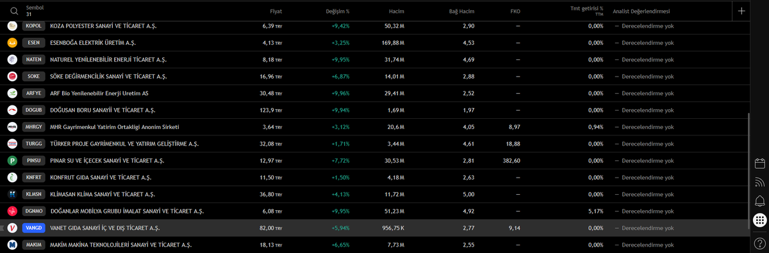This screenshot has width=769, height=253.
Task: Open the symbol search magnifier icon
Action: pos(13,10)
